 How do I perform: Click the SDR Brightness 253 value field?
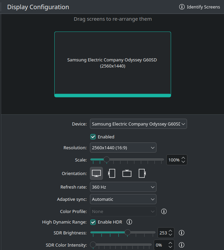[x=163, y=233]
